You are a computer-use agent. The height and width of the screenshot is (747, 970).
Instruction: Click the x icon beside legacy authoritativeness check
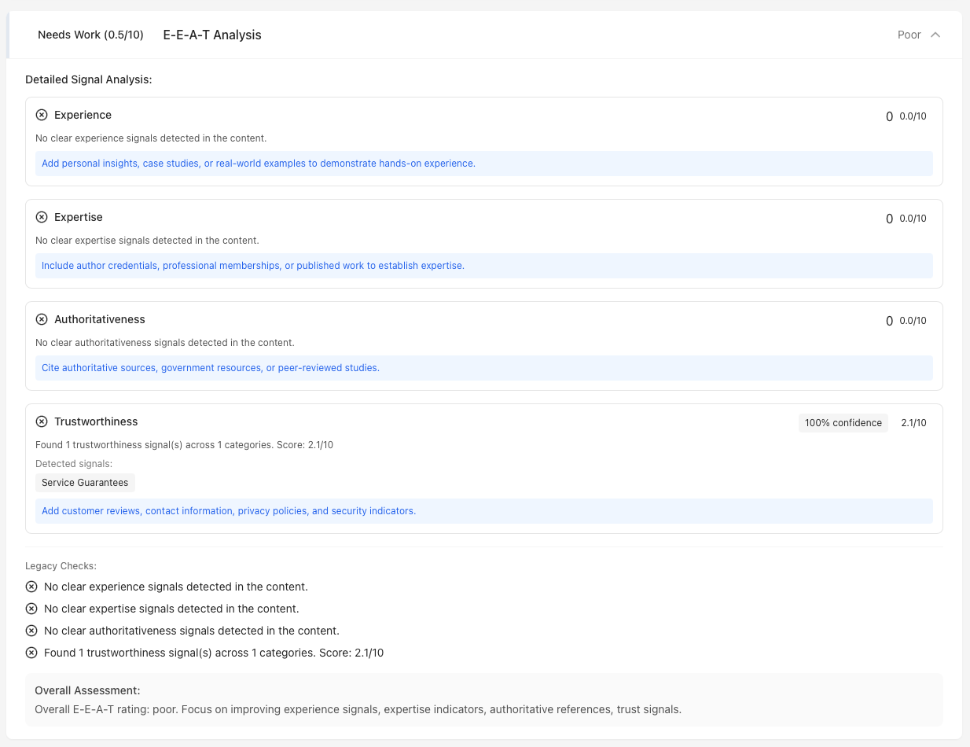tap(31, 631)
